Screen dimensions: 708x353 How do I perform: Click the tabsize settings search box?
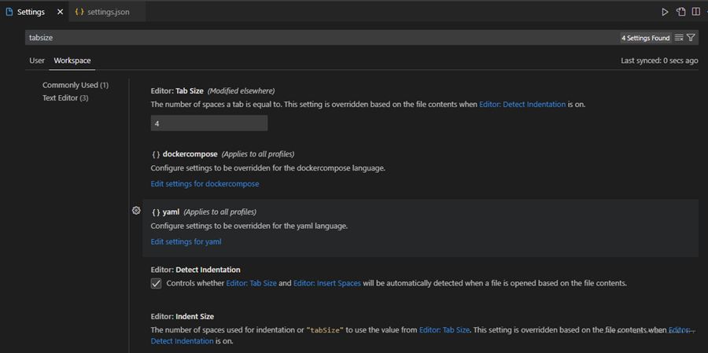point(315,38)
